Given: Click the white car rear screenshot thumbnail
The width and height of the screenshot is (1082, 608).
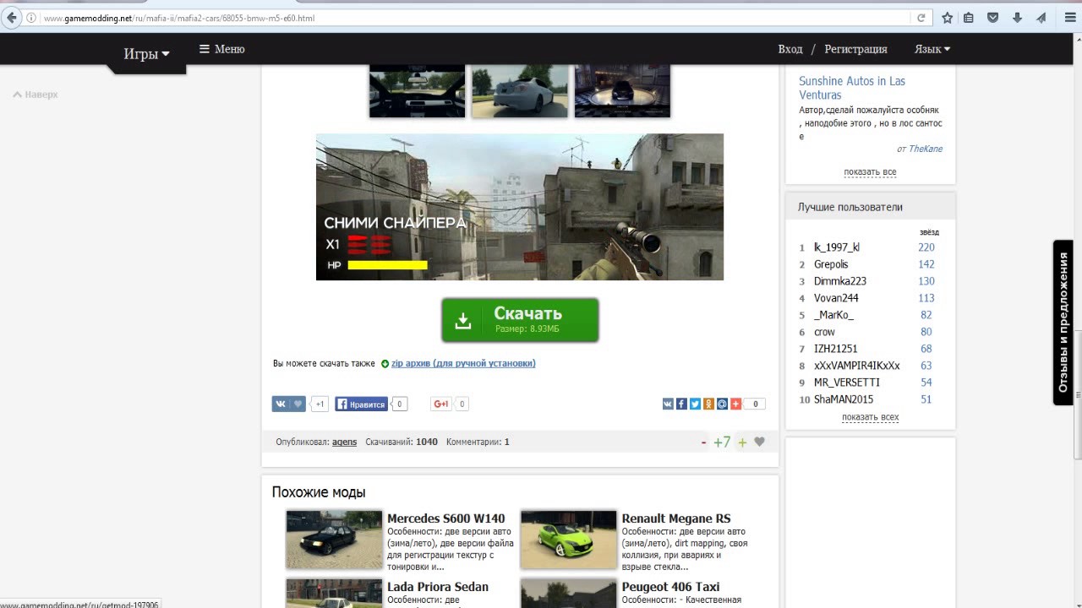Looking at the screenshot, I should (520, 90).
